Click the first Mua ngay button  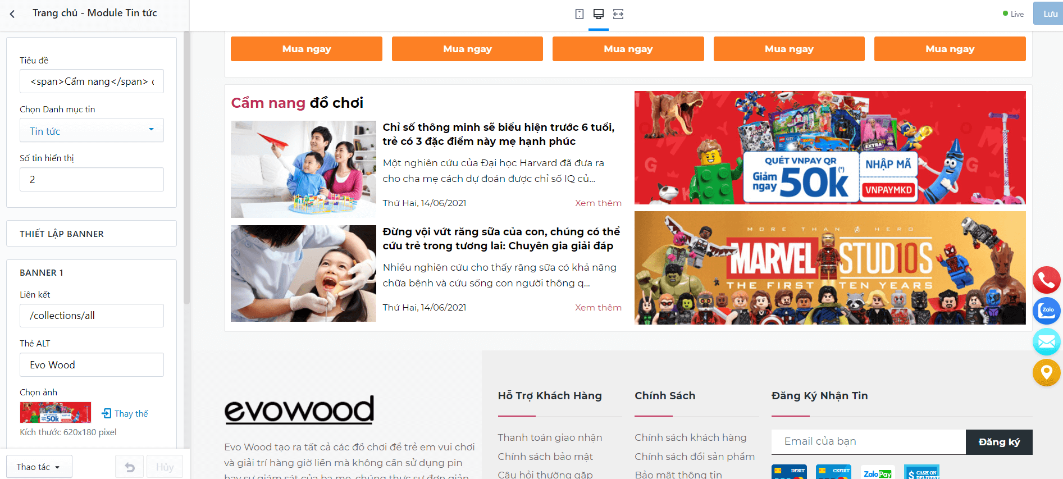point(307,49)
